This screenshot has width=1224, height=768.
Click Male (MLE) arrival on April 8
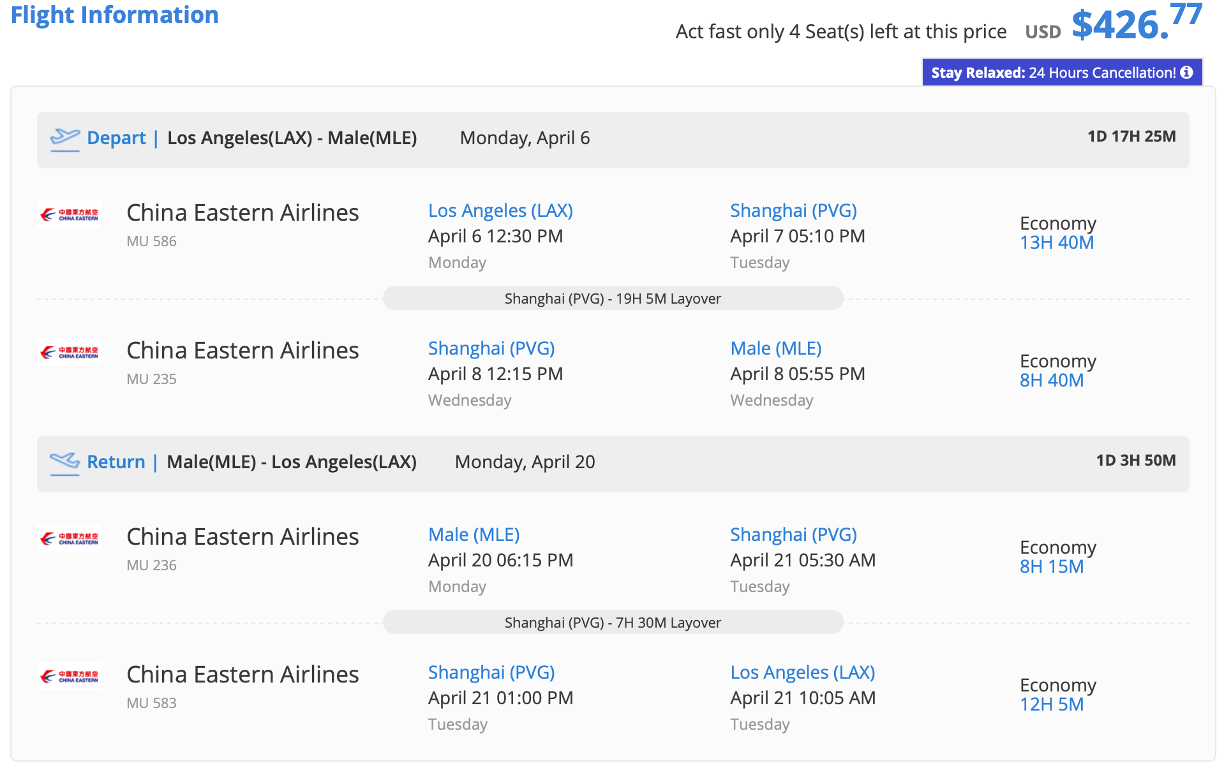coord(775,348)
